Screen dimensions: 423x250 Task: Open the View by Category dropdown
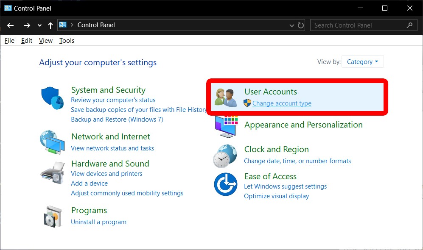362,61
